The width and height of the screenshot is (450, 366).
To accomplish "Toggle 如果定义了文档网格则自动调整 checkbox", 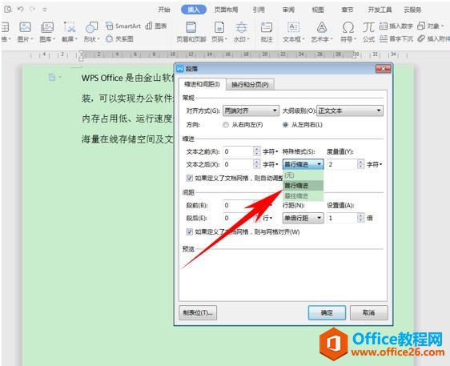I will 190,178.
